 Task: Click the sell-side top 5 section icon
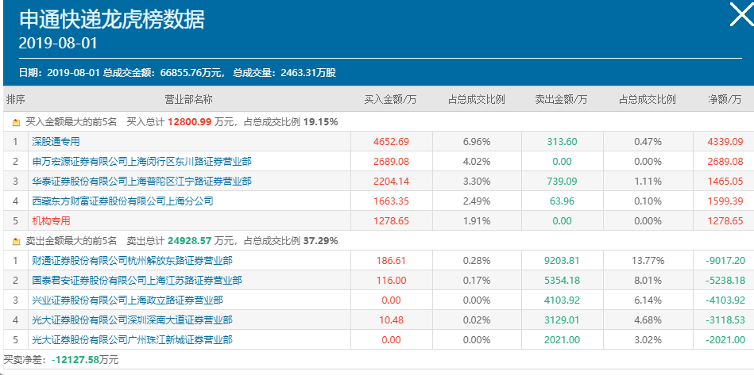[x=16, y=241]
